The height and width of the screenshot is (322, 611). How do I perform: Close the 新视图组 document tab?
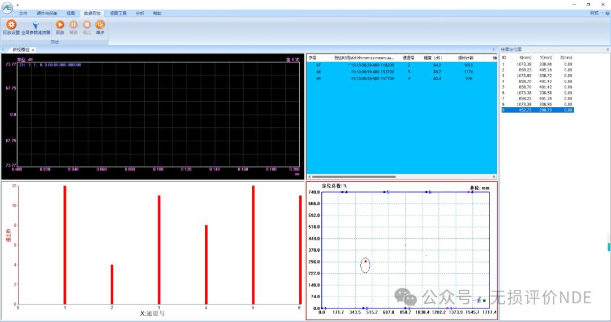coord(33,50)
